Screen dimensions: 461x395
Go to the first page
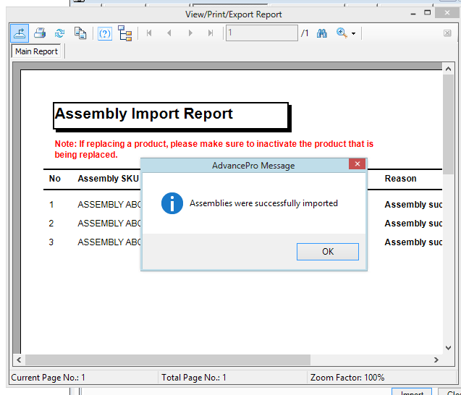click(x=149, y=33)
